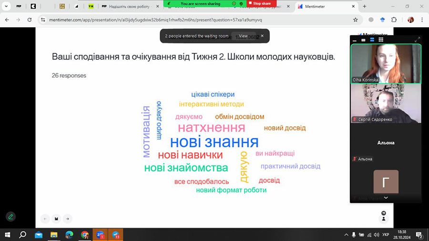Switch to the yellow ТХ tab
This screenshot has width=429, height=241.
tap(91, 6)
